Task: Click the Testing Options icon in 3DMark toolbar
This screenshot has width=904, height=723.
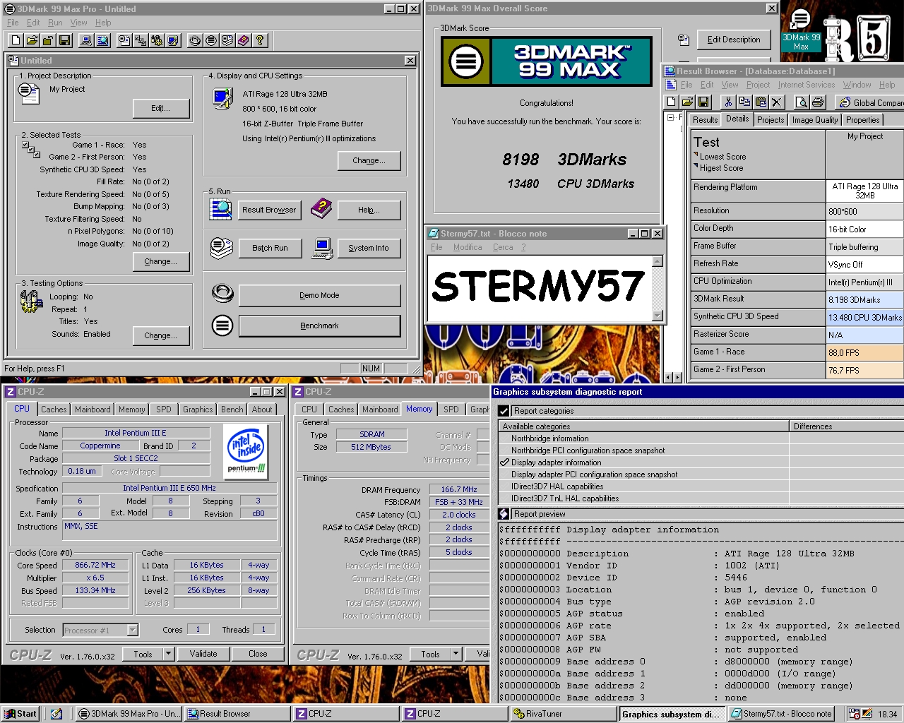Action: (x=157, y=40)
